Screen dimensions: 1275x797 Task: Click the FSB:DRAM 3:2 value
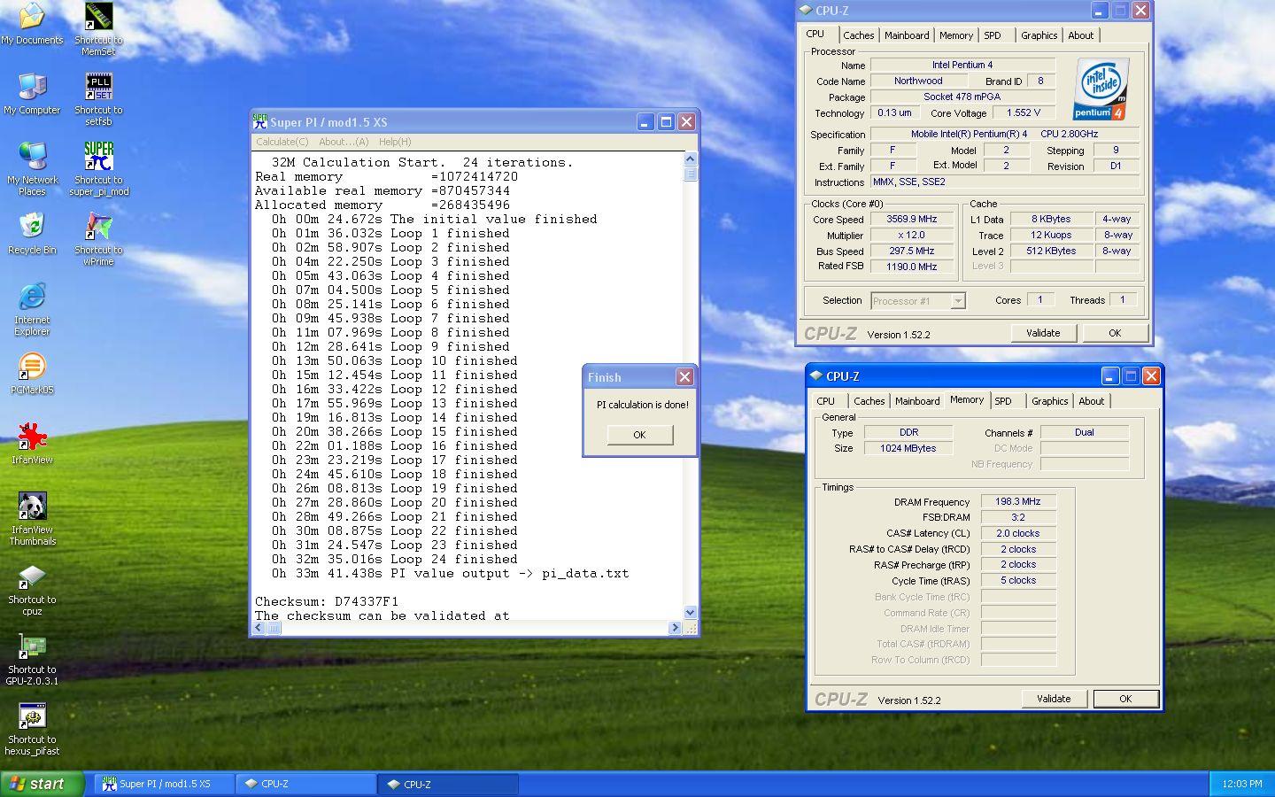pyautogui.click(x=1018, y=517)
